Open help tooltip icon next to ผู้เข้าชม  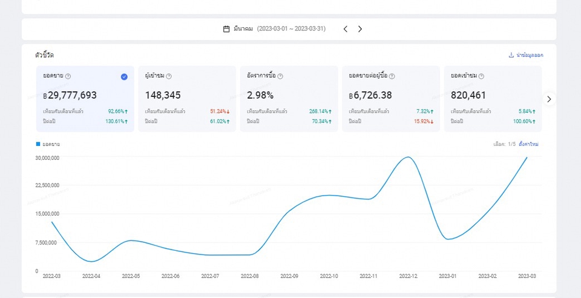coord(169,76)
